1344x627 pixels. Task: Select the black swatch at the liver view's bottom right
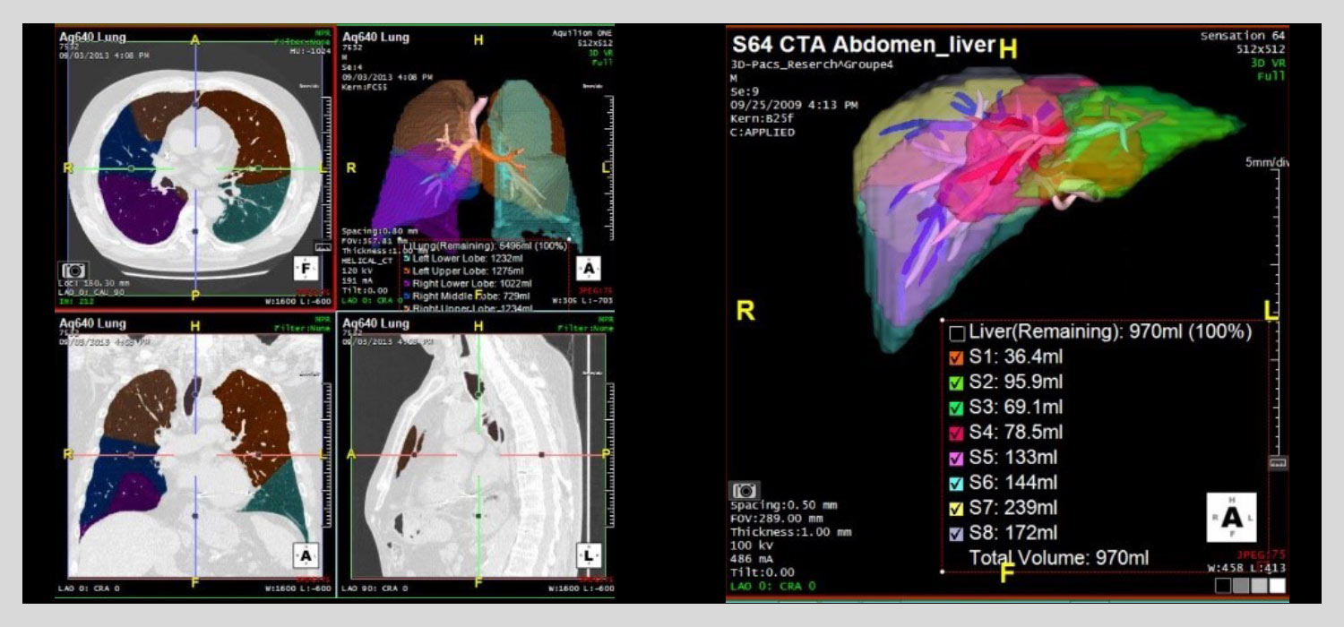(1223, 586)
